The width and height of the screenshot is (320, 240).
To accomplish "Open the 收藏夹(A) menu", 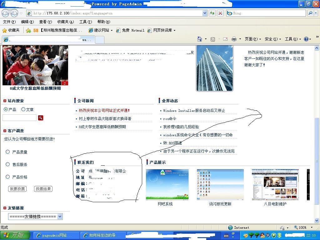I will (65, 22).
